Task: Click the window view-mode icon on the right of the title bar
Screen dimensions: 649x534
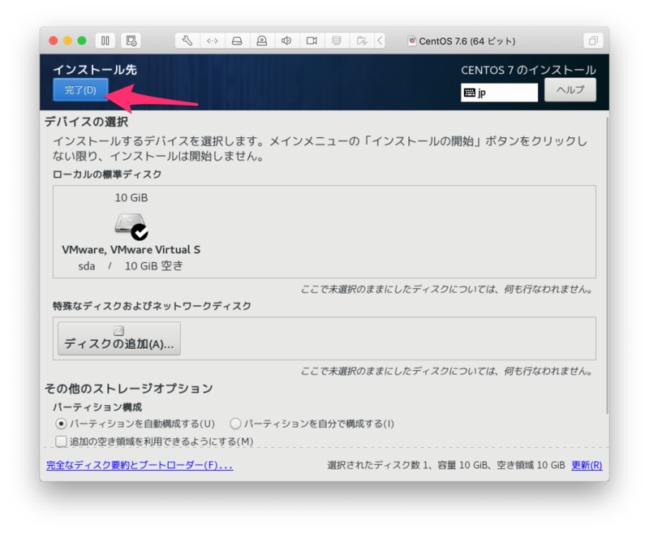Action: click(x=593, y=41)
